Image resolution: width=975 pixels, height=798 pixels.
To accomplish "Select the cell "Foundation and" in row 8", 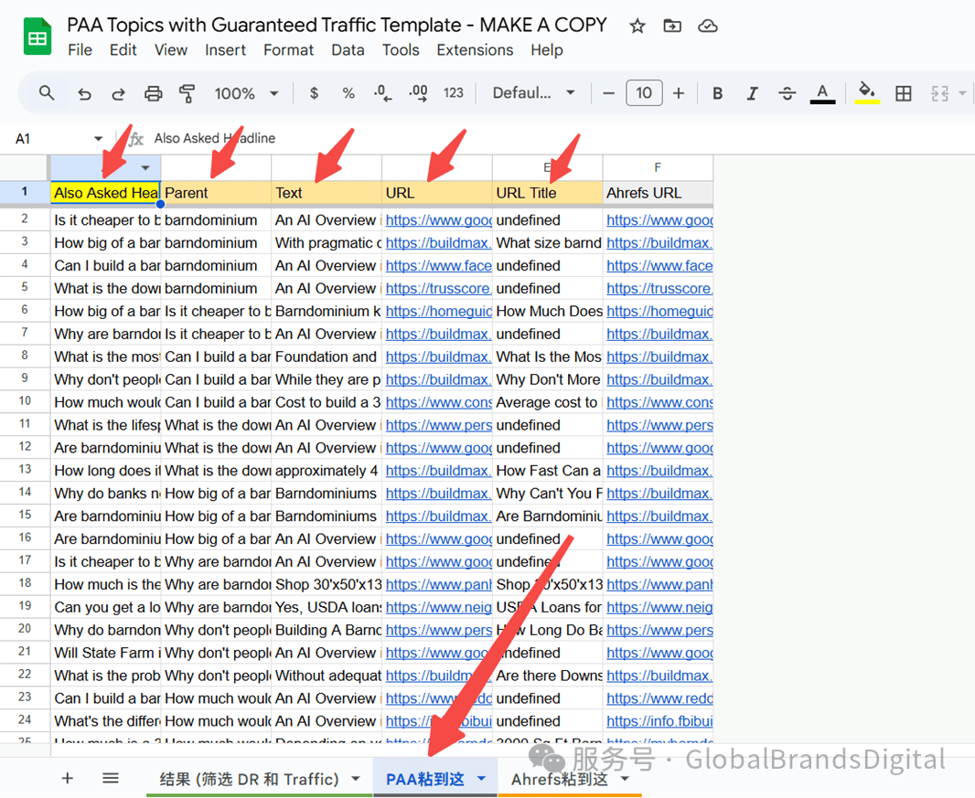I will (327, 356).
